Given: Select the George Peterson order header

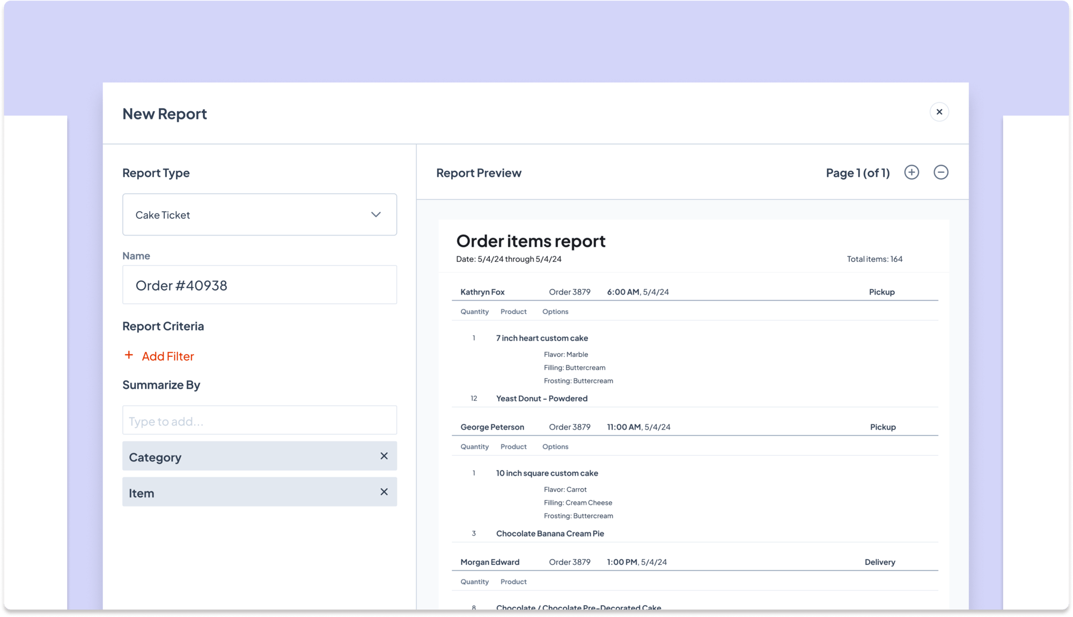Looking at the screenshot, I should click(x=695, y=427).
